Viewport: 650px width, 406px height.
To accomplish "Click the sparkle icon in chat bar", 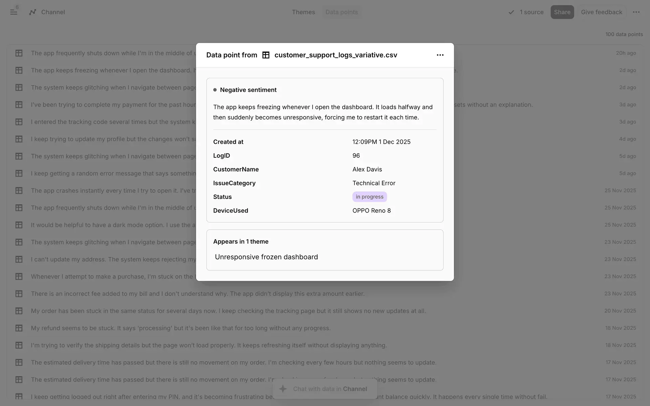I will point(283,389).
